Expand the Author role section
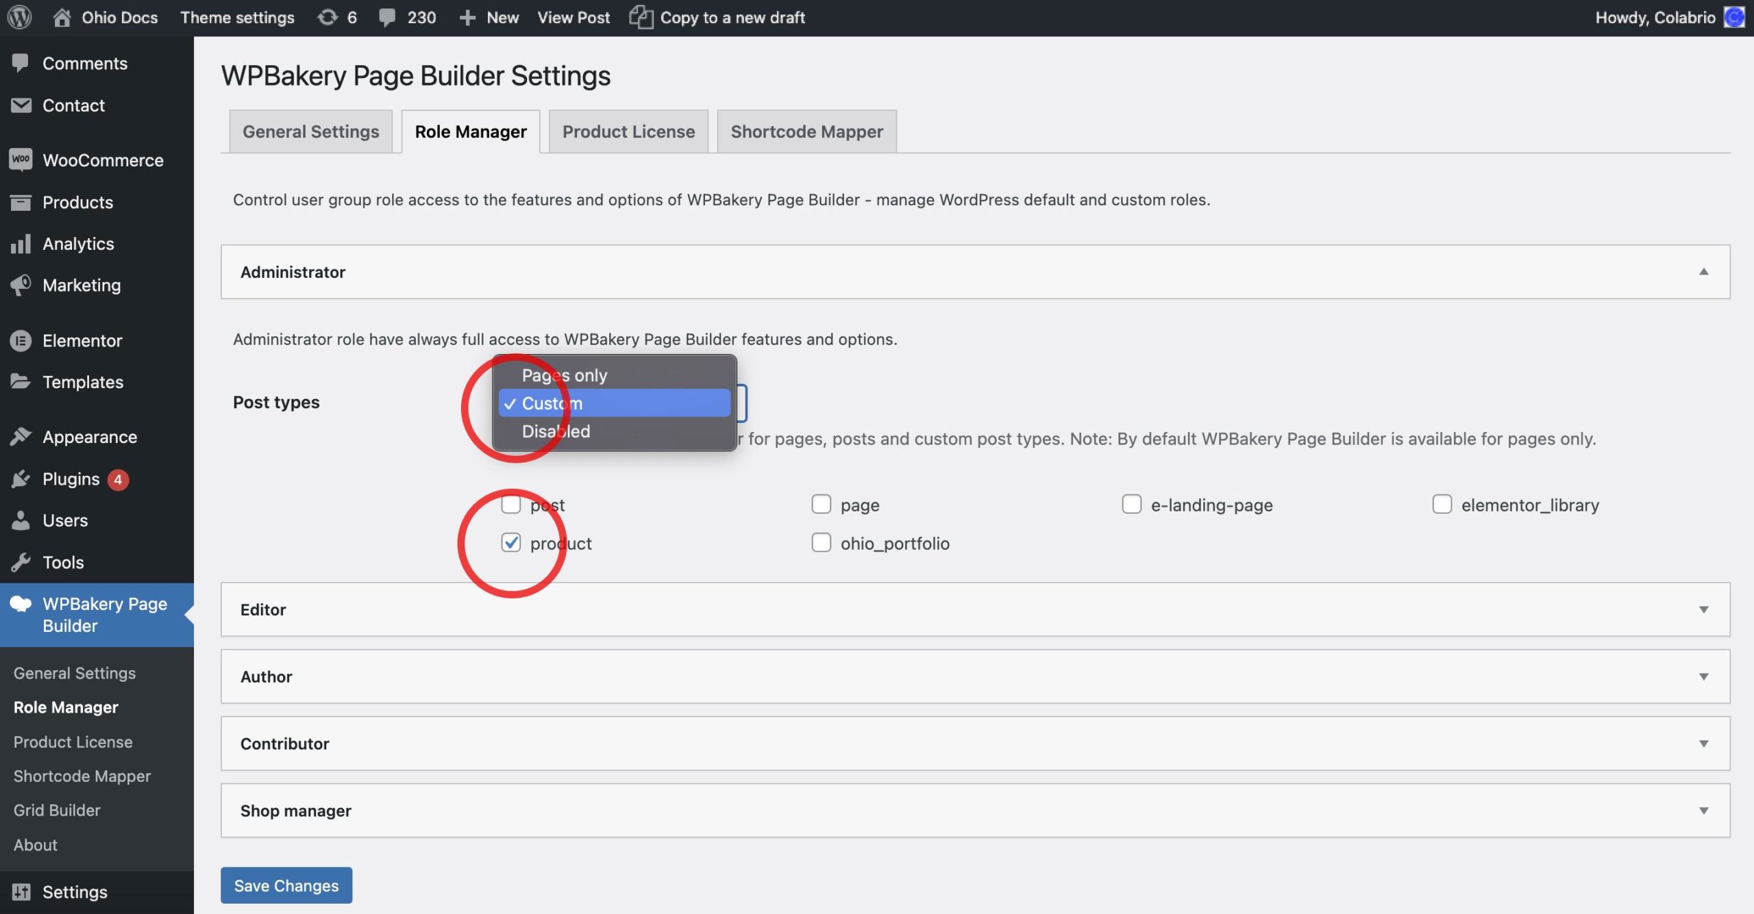This screenshot has width=1754, height=914. click(x=975, y=676)
